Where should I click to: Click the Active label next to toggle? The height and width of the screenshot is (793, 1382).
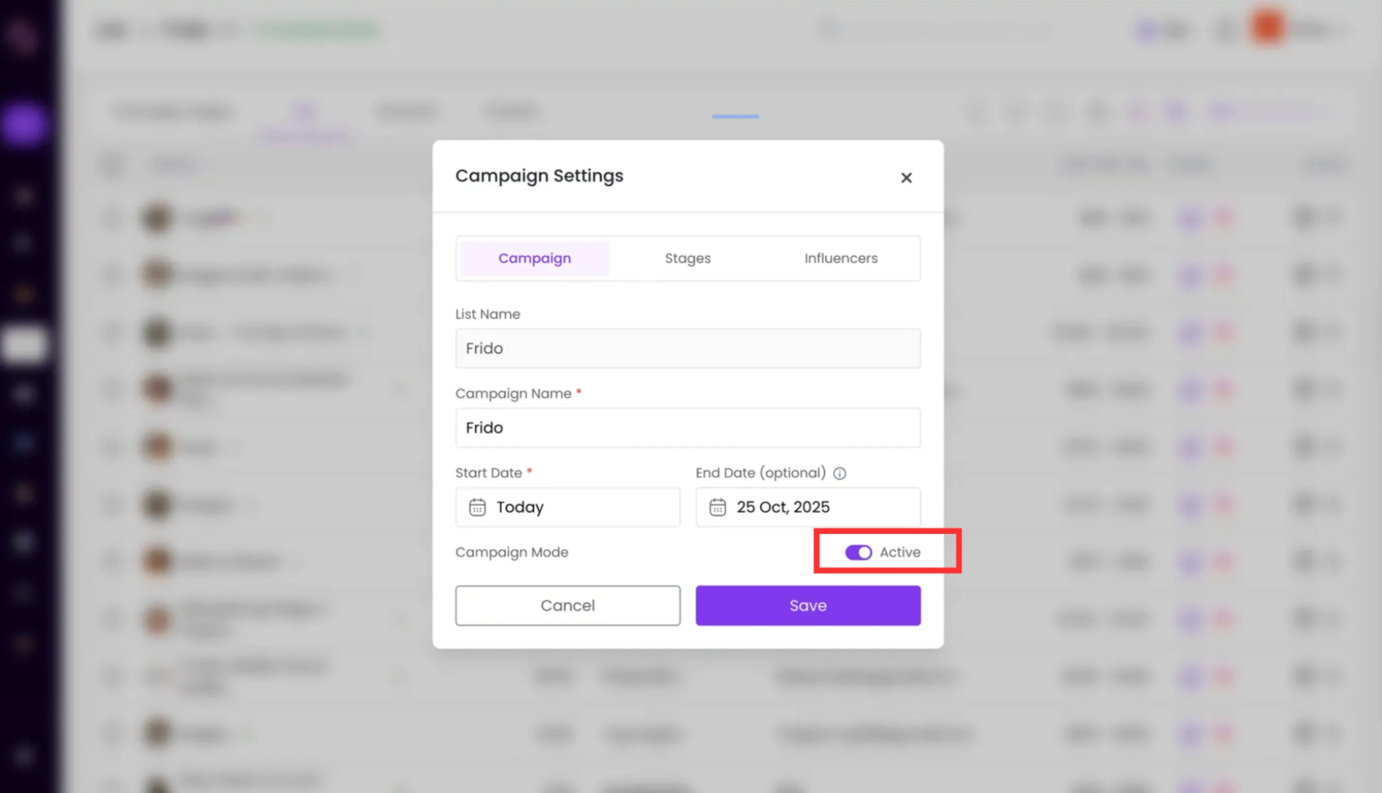[899, 552]
